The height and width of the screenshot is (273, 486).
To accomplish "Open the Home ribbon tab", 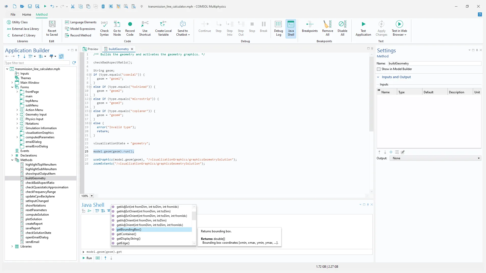I will (27, 14).
